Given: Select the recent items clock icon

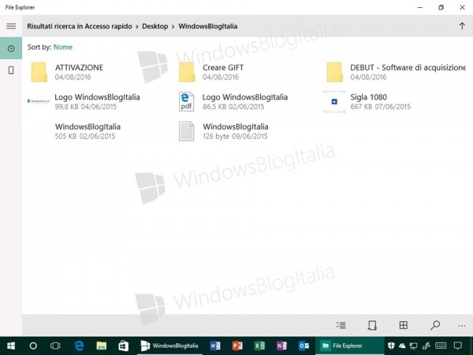Looking at the screenshot, I should 11,48.
